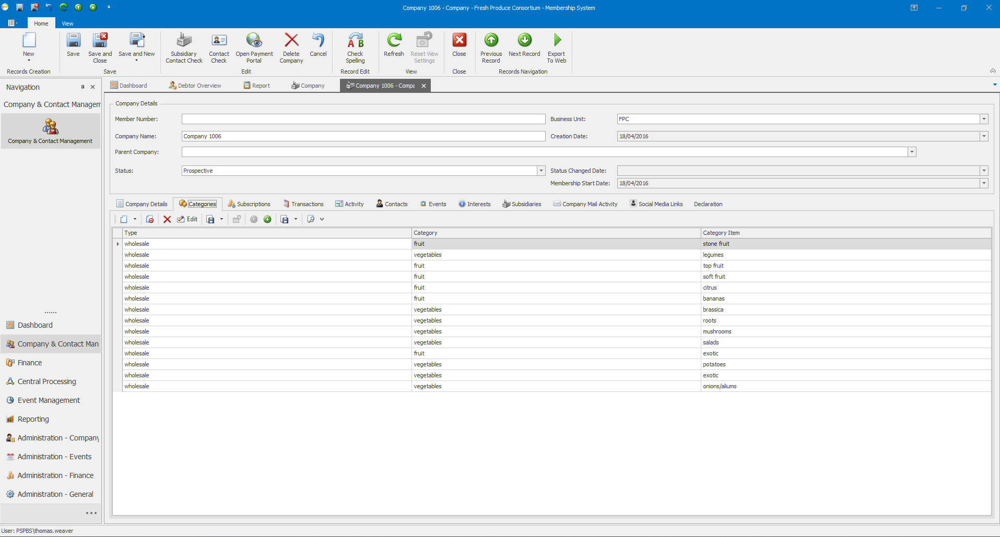Show more navigation options ellipsis
The width and height of the screenshot is (1000, 537).
click(x=91, y=513)
